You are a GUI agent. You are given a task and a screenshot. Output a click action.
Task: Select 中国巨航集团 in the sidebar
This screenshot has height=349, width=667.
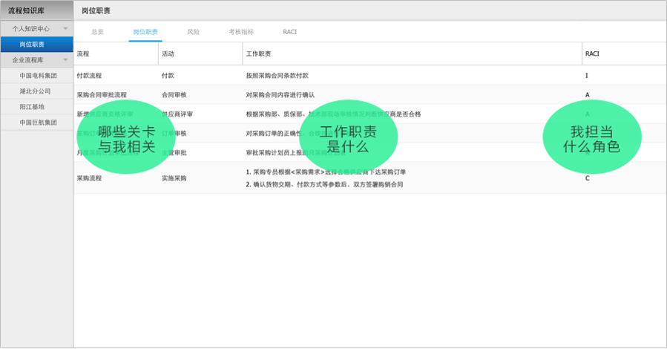pos(38,123)
